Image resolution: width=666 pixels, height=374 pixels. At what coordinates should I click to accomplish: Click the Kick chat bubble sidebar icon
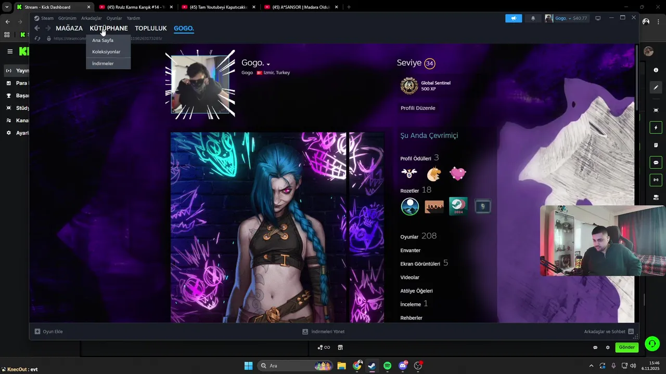point(656,163)
